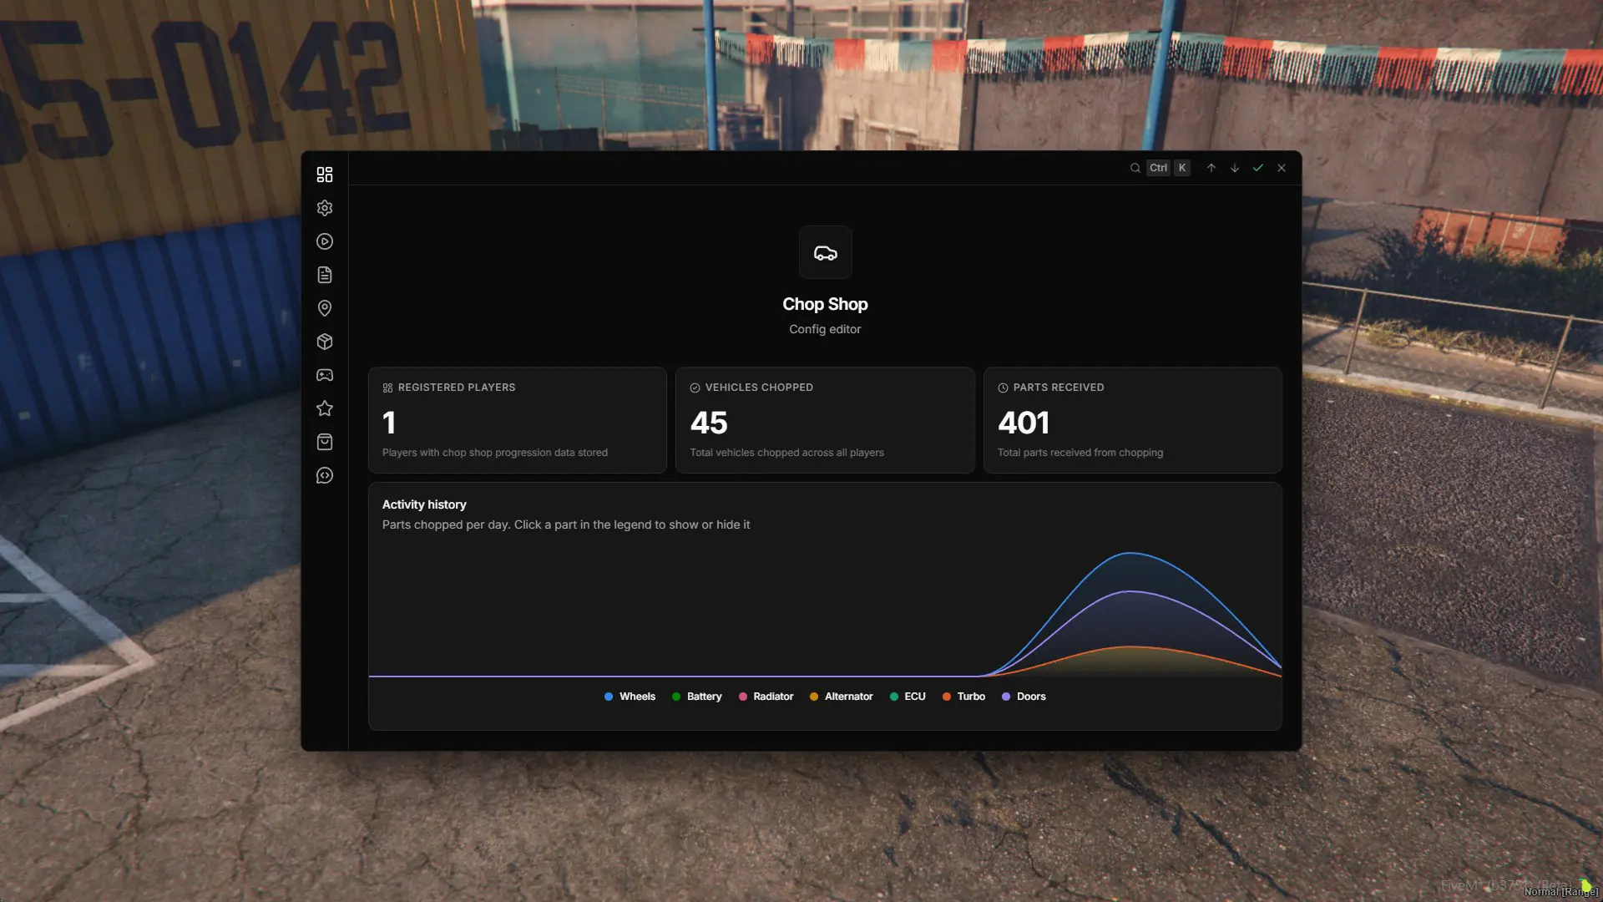
Task: Select the Vehicles Chopped stat card
Action: (x=825, y=420)
